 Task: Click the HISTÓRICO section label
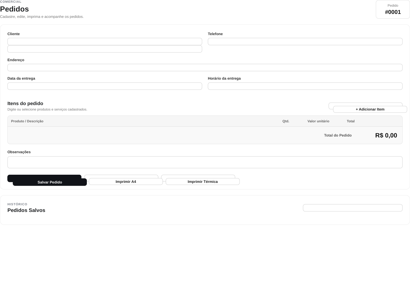click(x=17, y=204)
